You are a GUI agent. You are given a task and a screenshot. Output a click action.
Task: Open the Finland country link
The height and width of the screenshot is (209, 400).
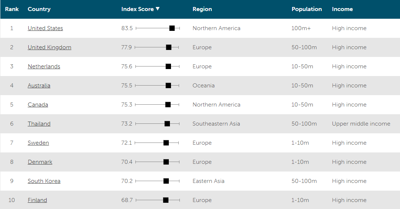pos(37,200)
